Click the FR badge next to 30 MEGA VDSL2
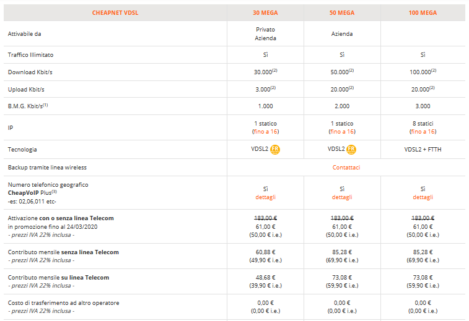469x321 pixels. pos(275,149)
